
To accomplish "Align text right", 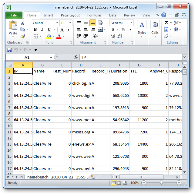I will click(x=93, y=30).
